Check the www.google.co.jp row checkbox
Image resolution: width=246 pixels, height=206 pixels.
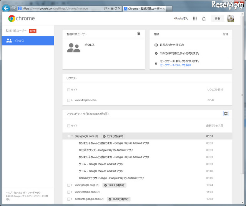pyautogui.click(x=68, y=185)
